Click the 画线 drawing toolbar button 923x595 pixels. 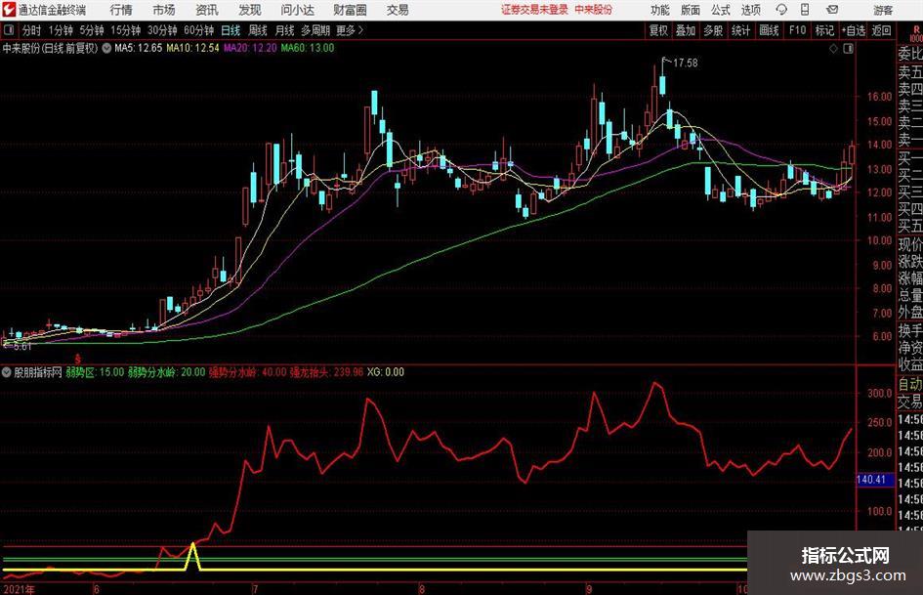[x=769, y=30]
